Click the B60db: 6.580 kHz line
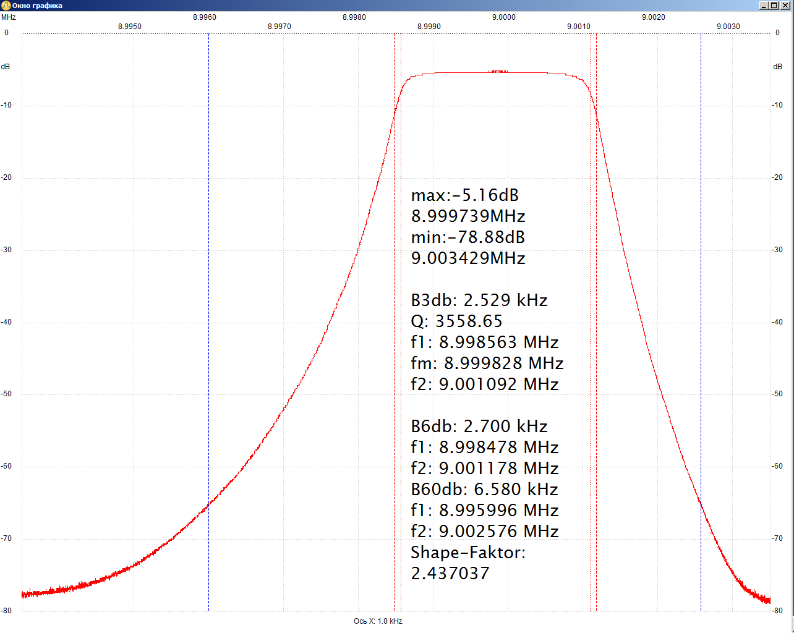Viewport: 794px width, 633px height. coord(485,490)
